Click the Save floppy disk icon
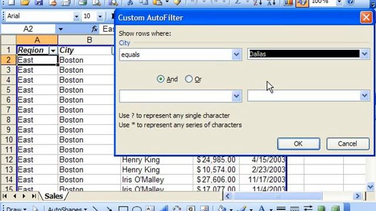Screen dimensions: 376x211 38,2
